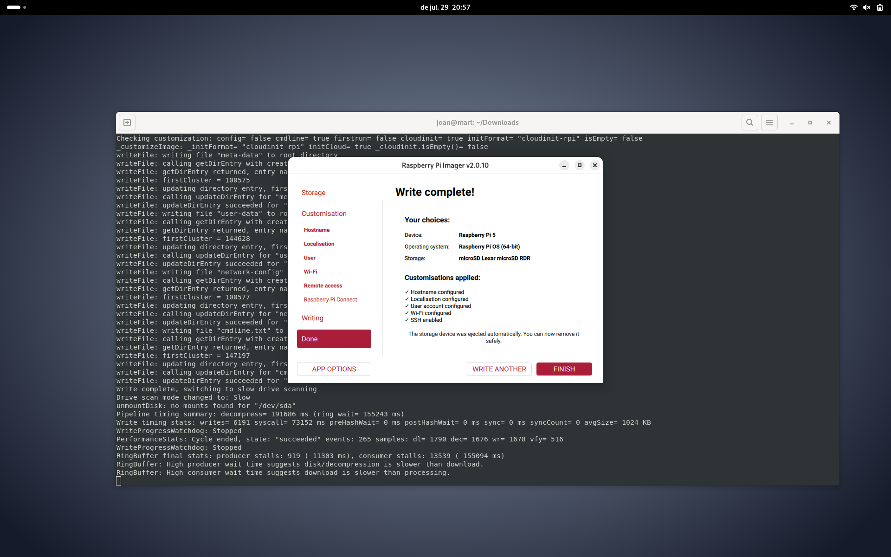Open Raspberry Pi Connect settings
Viewport: 891px width, 557px height.
(x=330, y=300)
